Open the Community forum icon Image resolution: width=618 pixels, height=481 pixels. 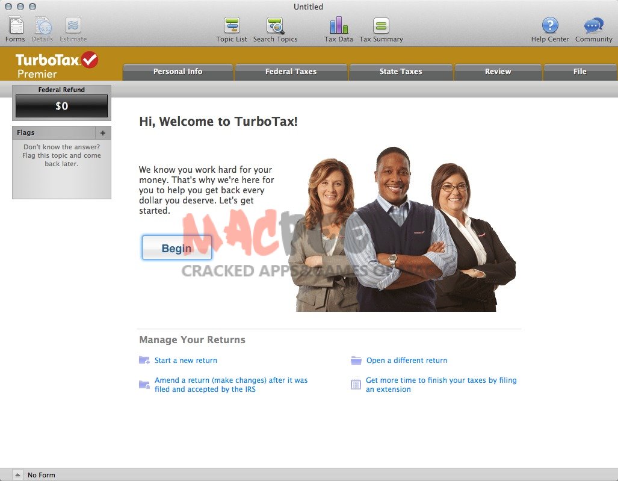point(593,25)
